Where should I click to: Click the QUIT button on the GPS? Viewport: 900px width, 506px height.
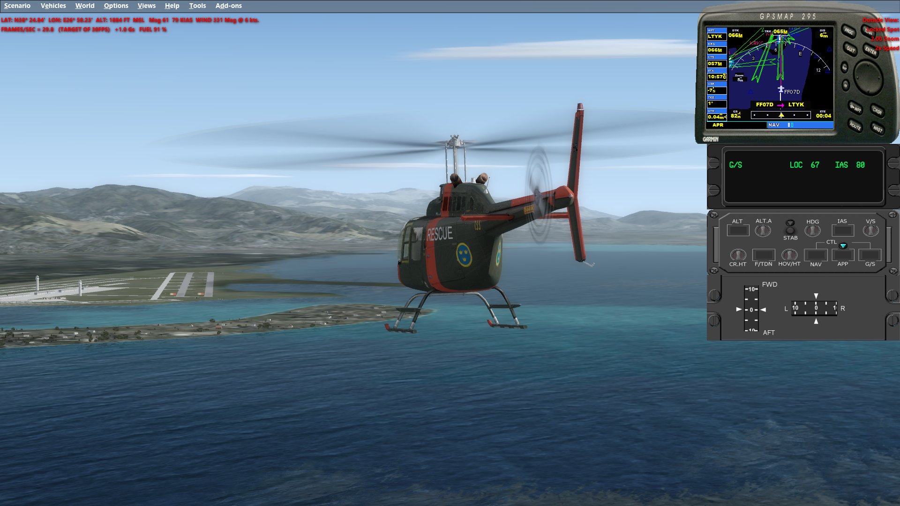(x=851, y=48)
